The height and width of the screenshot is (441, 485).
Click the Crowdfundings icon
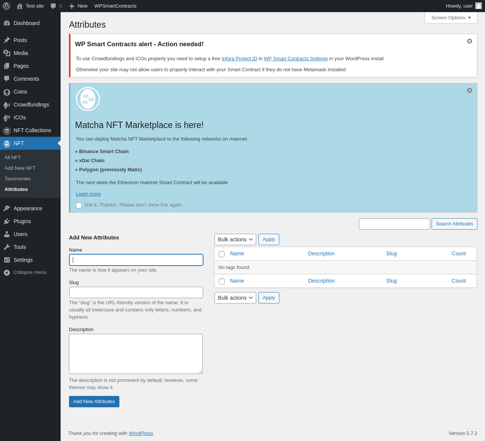pos(7,105)
